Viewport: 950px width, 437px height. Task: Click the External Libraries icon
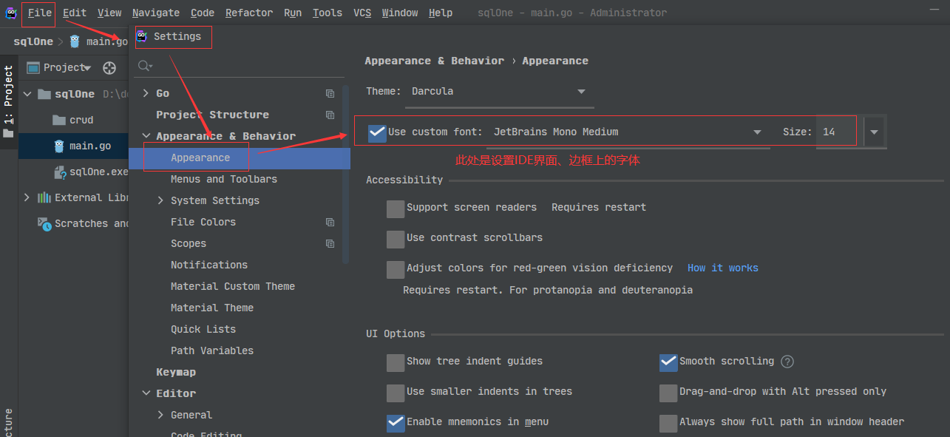44,197
